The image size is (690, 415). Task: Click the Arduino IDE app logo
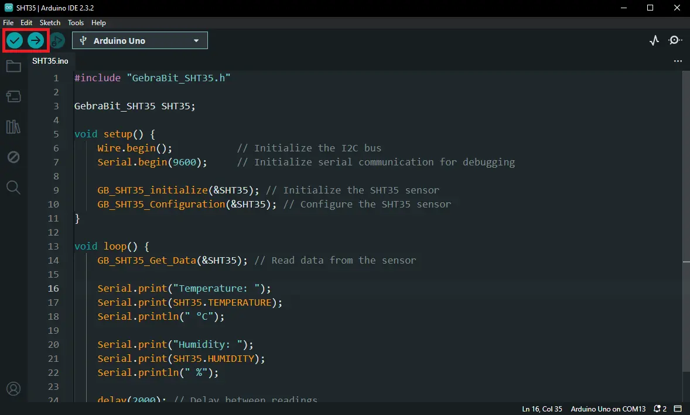(x=8, y=8)
